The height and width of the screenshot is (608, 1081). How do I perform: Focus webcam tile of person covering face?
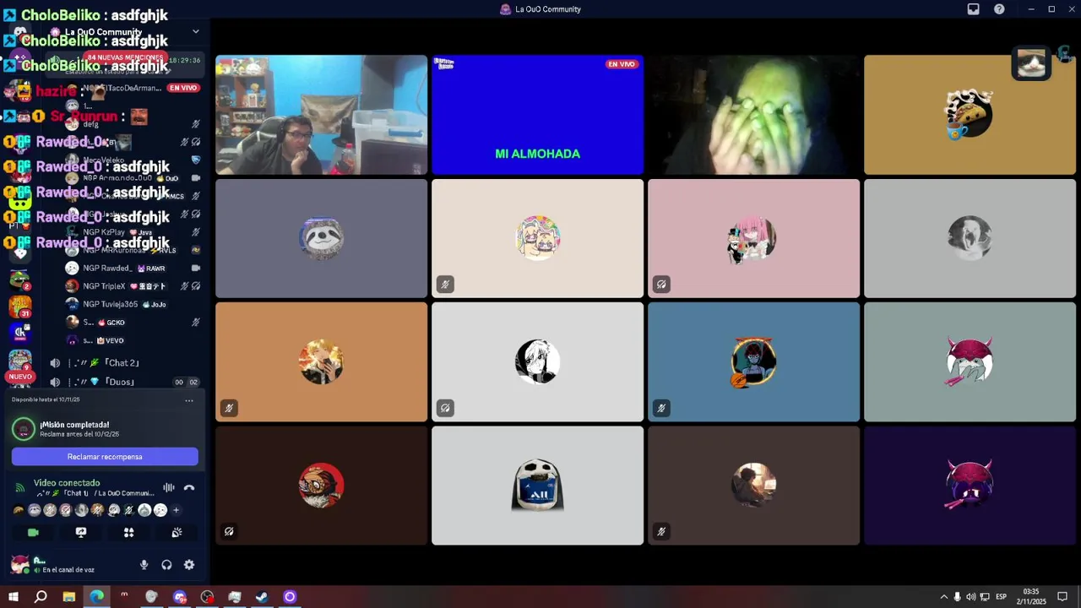click(x=753, y=115)
